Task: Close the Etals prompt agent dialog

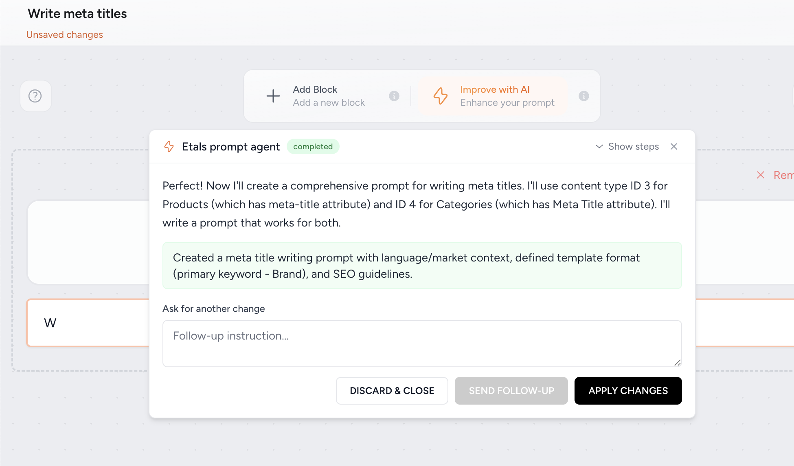Action: point(674,146)
